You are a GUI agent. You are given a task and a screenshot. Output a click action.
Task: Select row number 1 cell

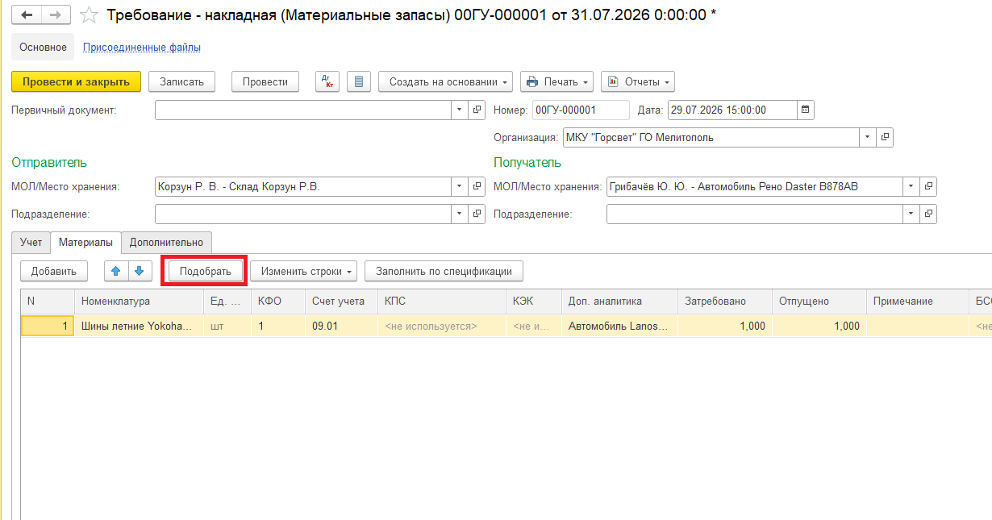48,327
